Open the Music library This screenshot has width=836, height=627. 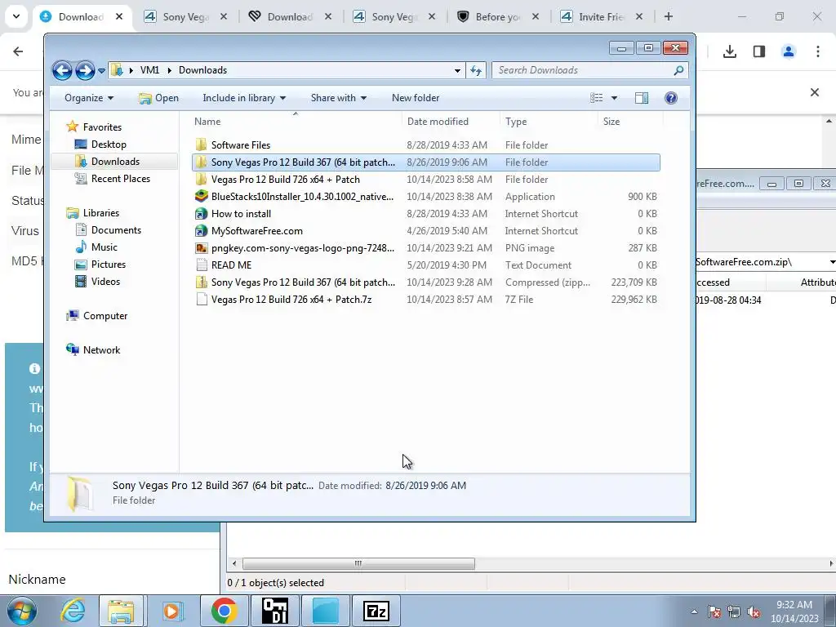[x=104, y=247]
